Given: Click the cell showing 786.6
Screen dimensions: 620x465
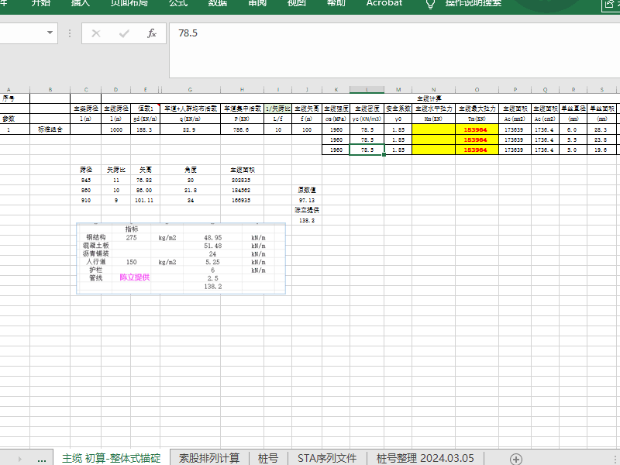Looking at the screenshot, I should click(x=242, y=129).
